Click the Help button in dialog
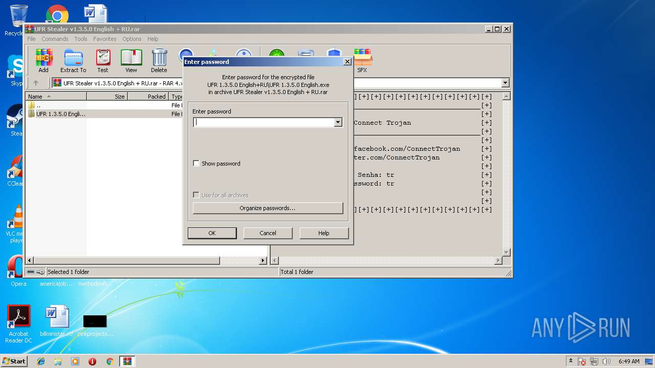 (x=324, y=233)
